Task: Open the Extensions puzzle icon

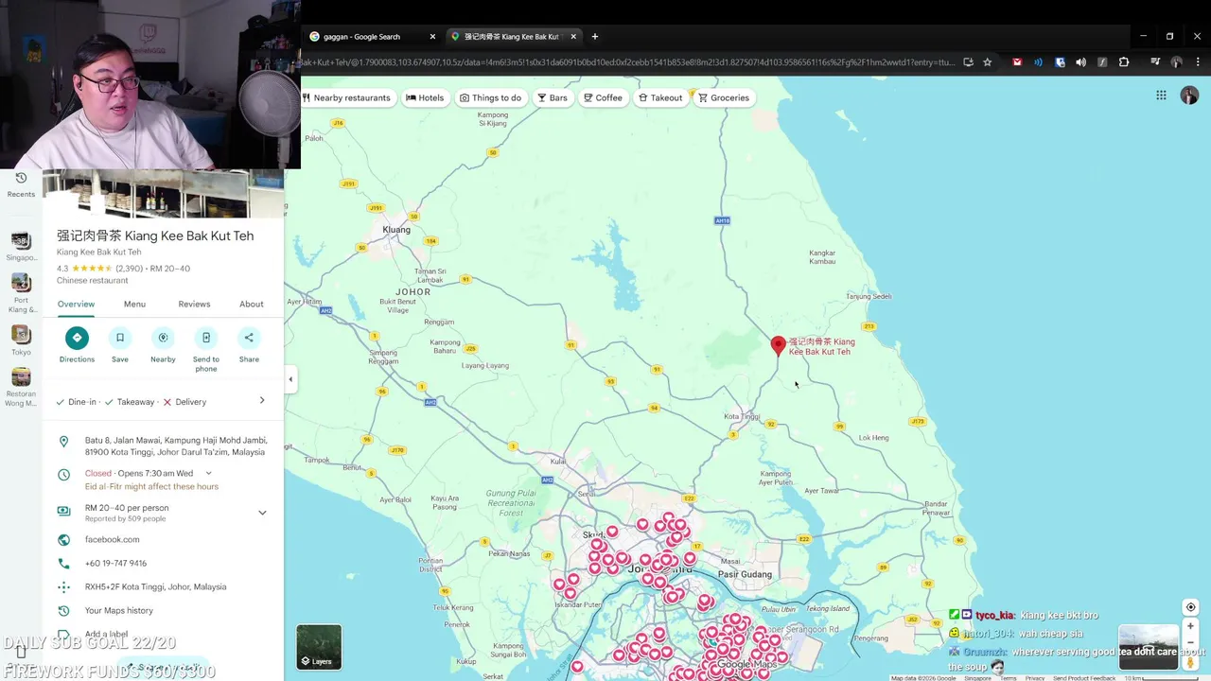Action: (x=1124, y=62)
